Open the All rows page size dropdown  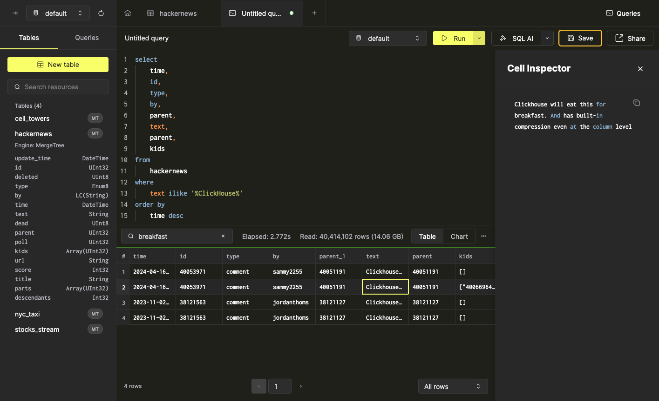[453, 386]
